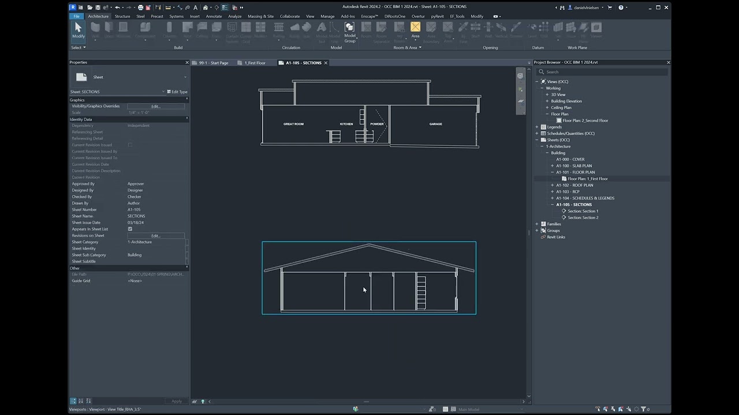The width and height of the screenshot is (739, 415).
Task: Open Default 3D View house icon
Action: [206, 7]
